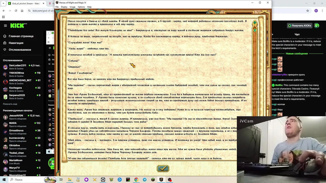Open the Chrome home page button
The image size is (326, 183).
click(x=22, y=11)
